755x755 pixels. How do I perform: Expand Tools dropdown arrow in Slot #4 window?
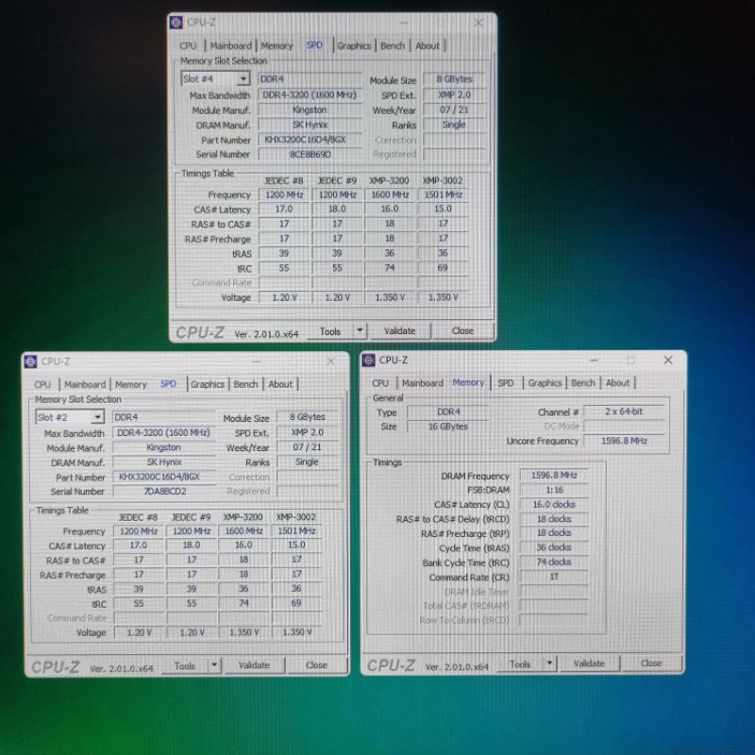360,331
